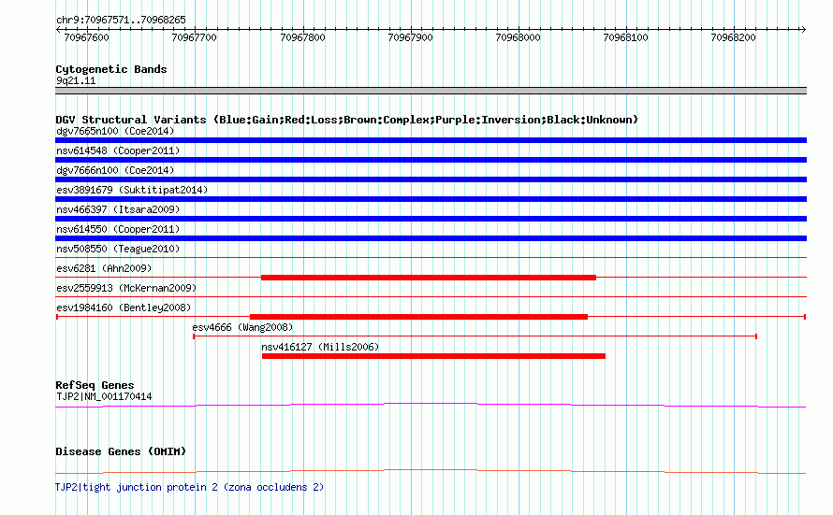This screenshot has width=833, height=515.
Task: Select variant label nsv508550 (Teague2010)
Action: 118,249
